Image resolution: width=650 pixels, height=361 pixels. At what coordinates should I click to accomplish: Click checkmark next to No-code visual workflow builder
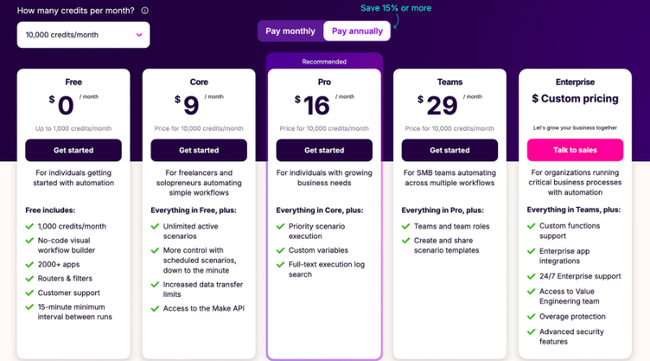30,239
